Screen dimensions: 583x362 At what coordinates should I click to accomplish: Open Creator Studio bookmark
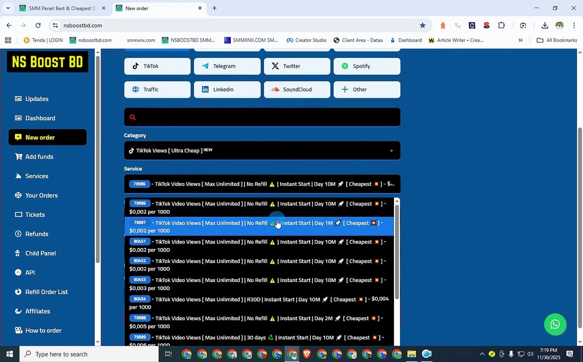(306, 40)
